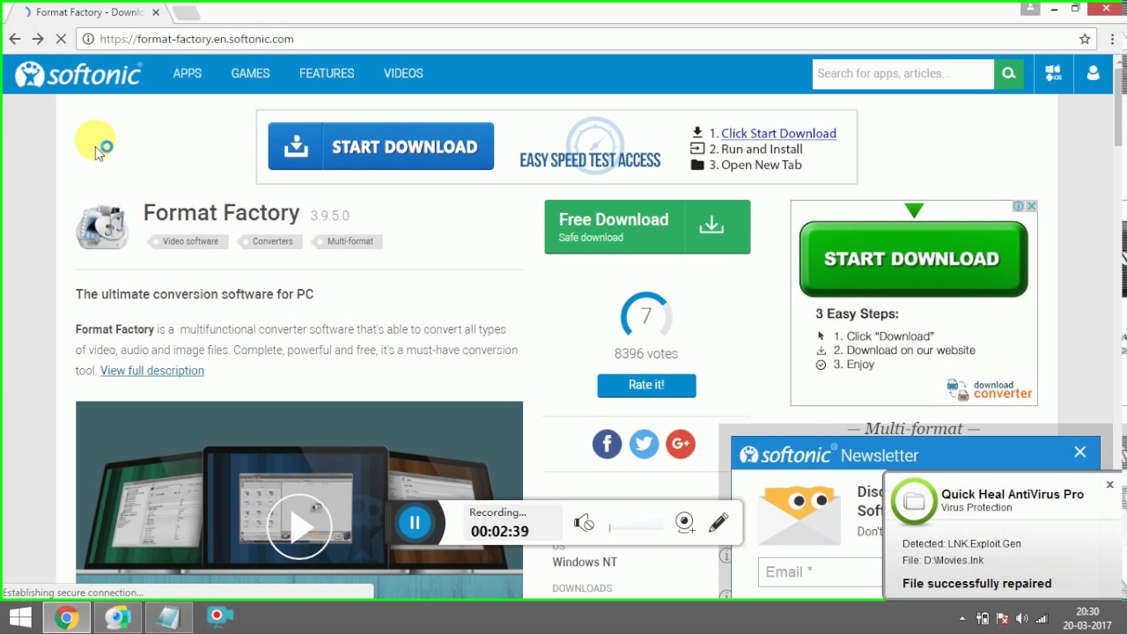Click the browser back arrow
The height and width of the screenshot is (634, 1127).
(14, 39)
